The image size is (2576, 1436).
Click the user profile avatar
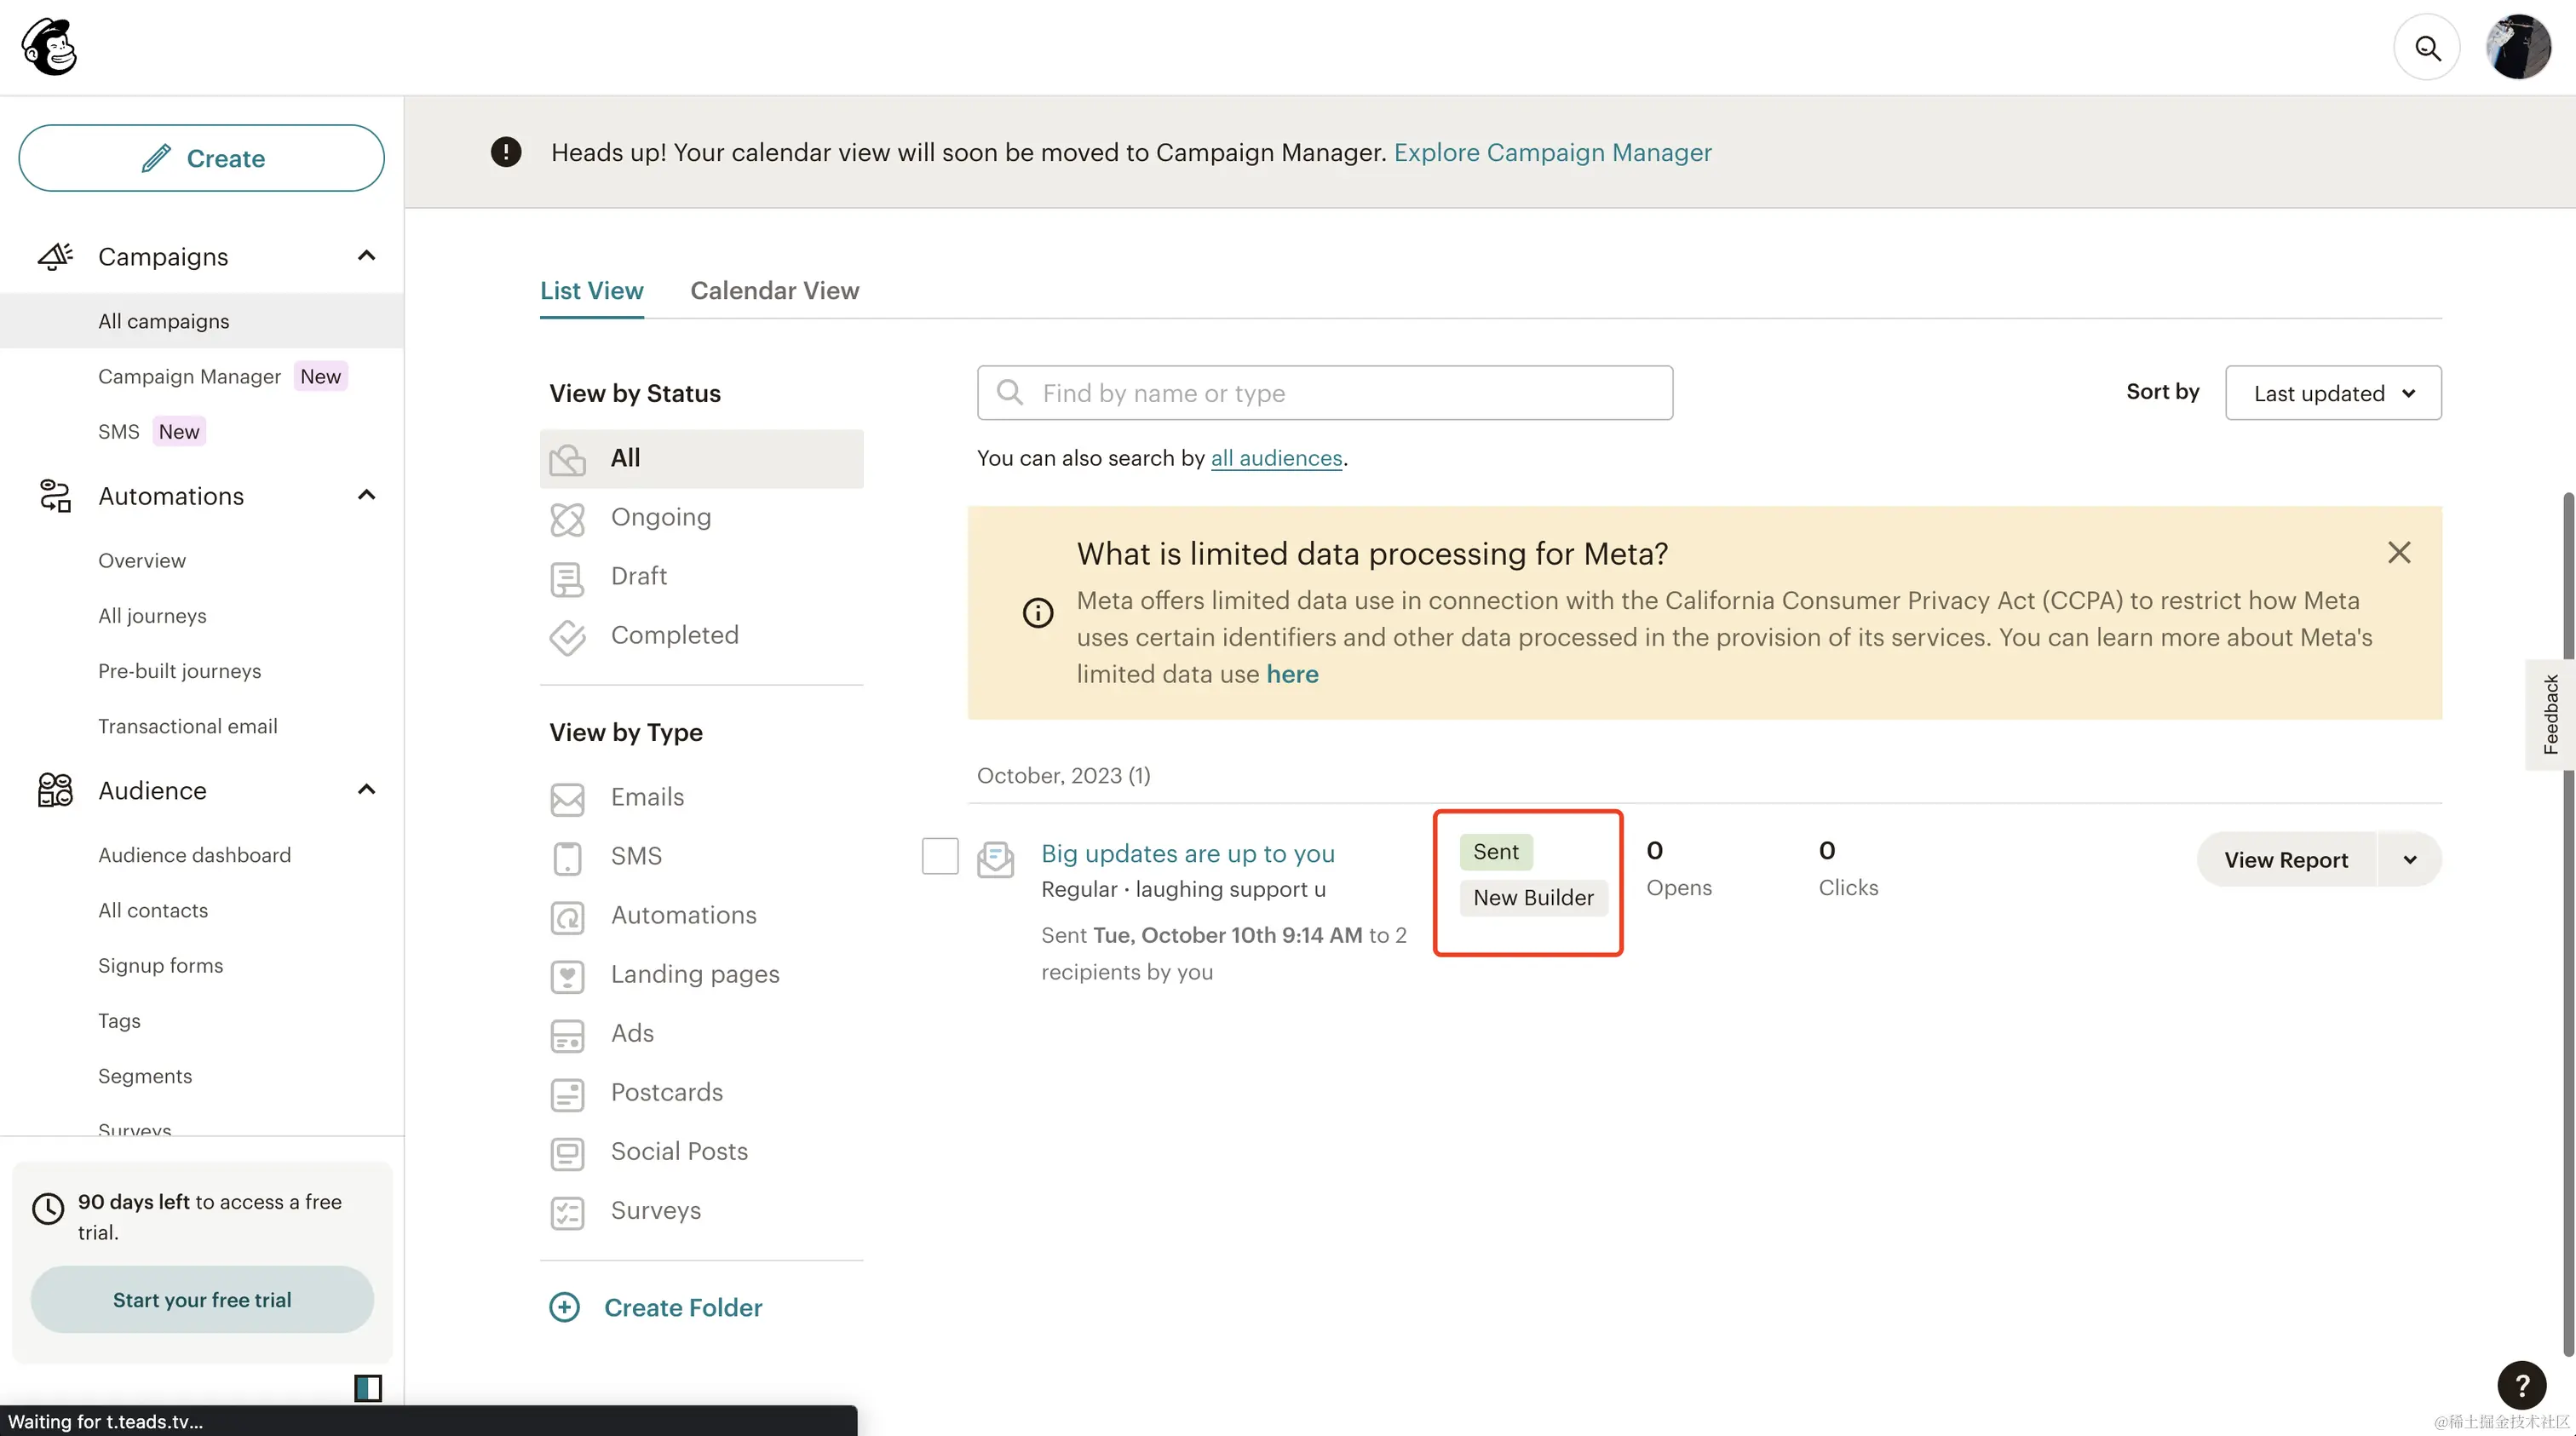click(x=2518, y=47)
